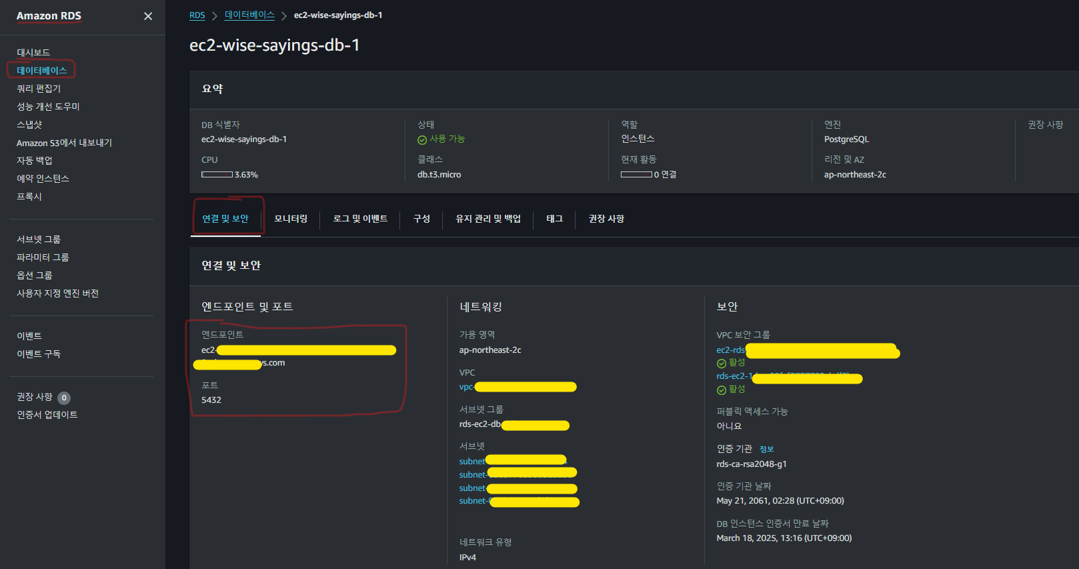This screenshot has width=1079, height=569.
Task: Select the 연결 및 보안 tab
Action: 225,218
